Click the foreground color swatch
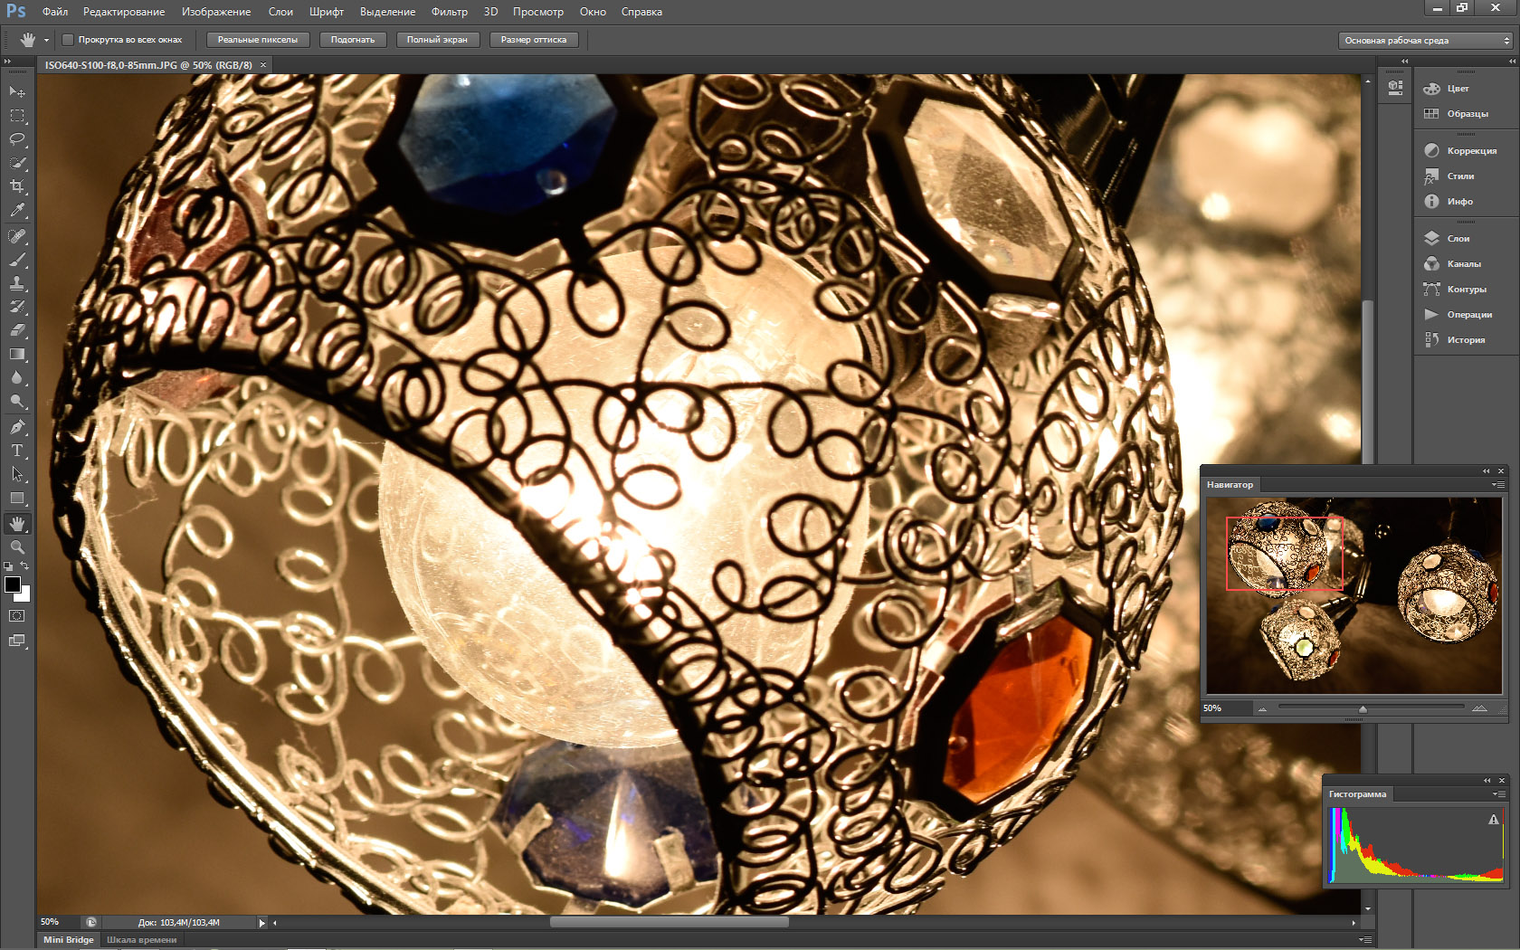This screenshot has width=1520, height=950. coord(13,584)
